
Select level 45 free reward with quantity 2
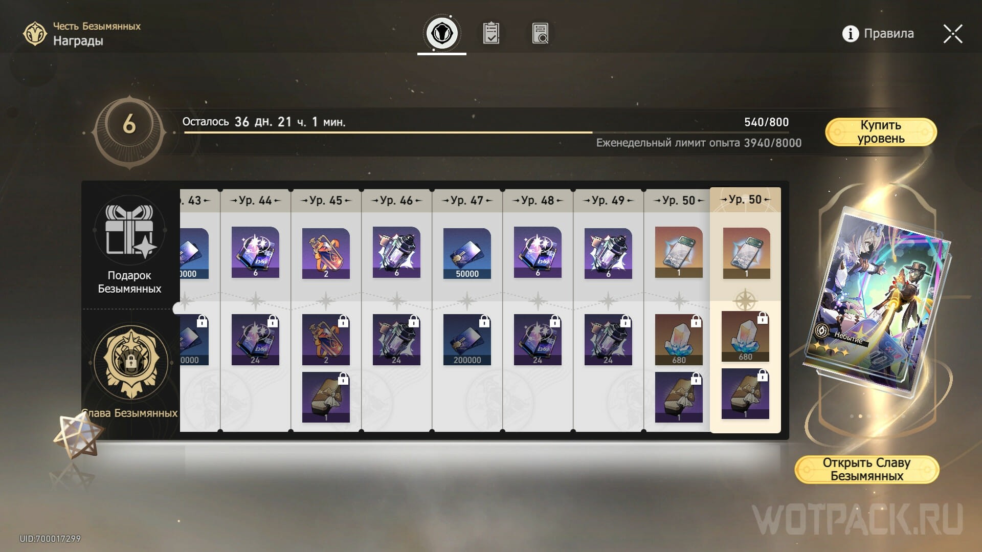click(326, 253)
